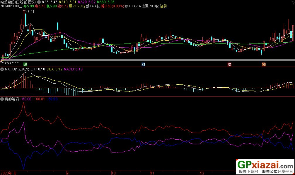Click the MA5: 6.46 label

point(50,2)
